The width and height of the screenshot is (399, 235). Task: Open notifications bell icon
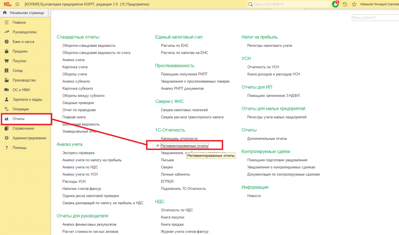pyautogui.click(x=335, y=4)
